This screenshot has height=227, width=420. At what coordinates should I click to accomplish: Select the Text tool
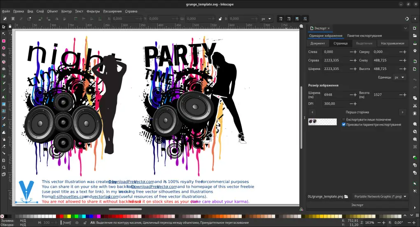4,97
